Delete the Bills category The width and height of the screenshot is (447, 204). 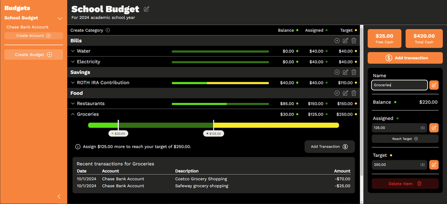click(353, 40)
